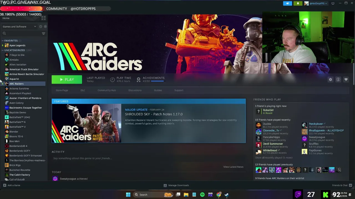Open Windows Start menu

(128, 195)
